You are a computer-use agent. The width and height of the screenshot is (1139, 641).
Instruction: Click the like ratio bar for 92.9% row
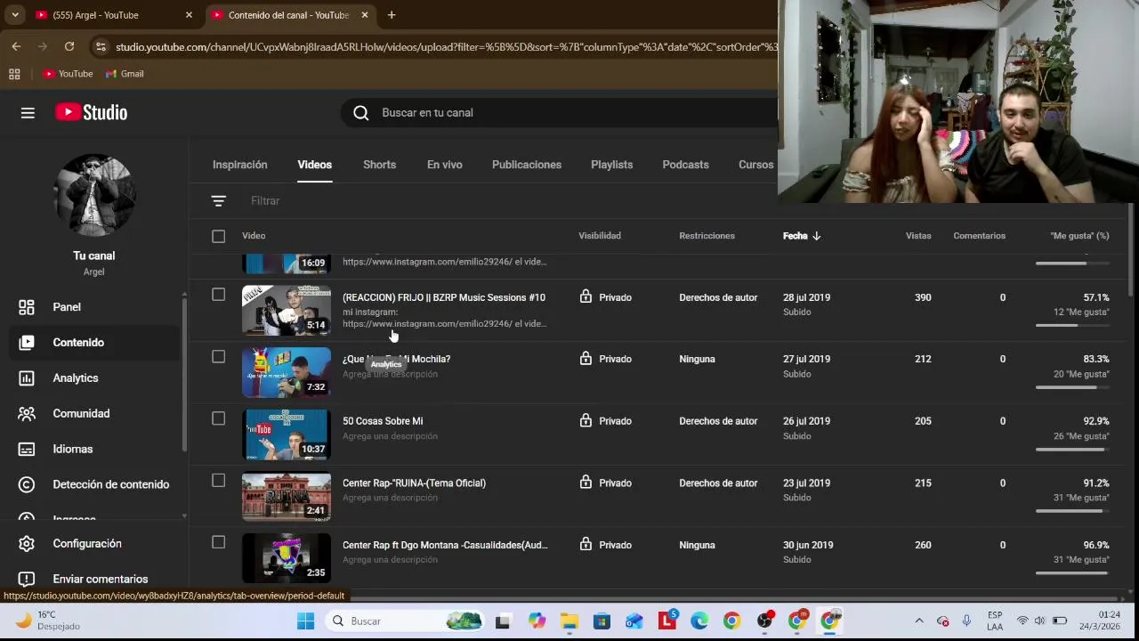tap(1072, 449)
